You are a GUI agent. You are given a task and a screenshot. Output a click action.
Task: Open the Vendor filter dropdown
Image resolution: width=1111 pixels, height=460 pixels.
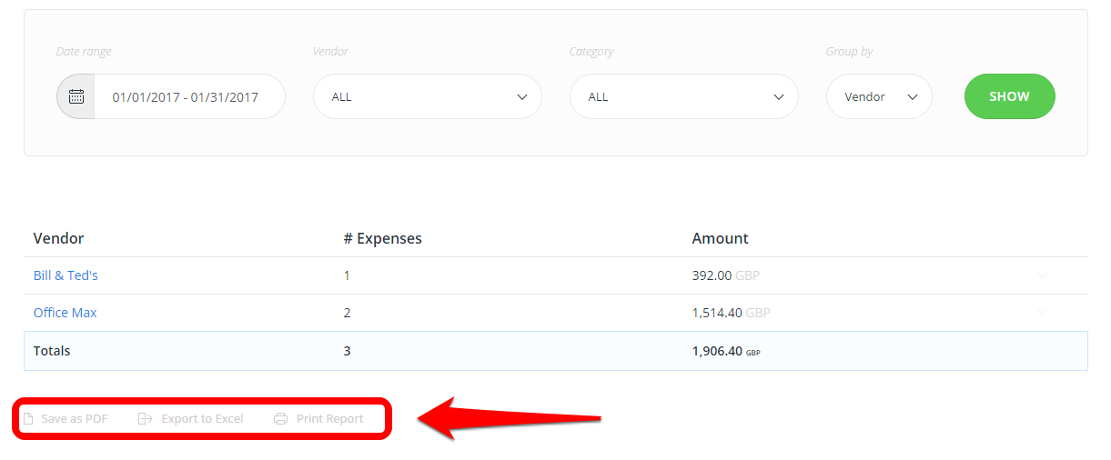point(428,96)
